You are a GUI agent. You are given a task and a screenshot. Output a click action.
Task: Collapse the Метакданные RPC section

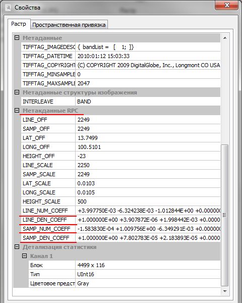(x=17, y=111)
